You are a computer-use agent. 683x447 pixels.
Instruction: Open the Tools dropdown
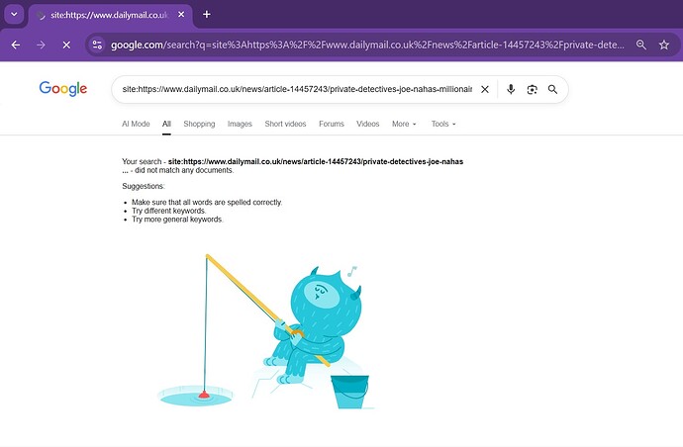pyautogui.click(x=443, y=124)
